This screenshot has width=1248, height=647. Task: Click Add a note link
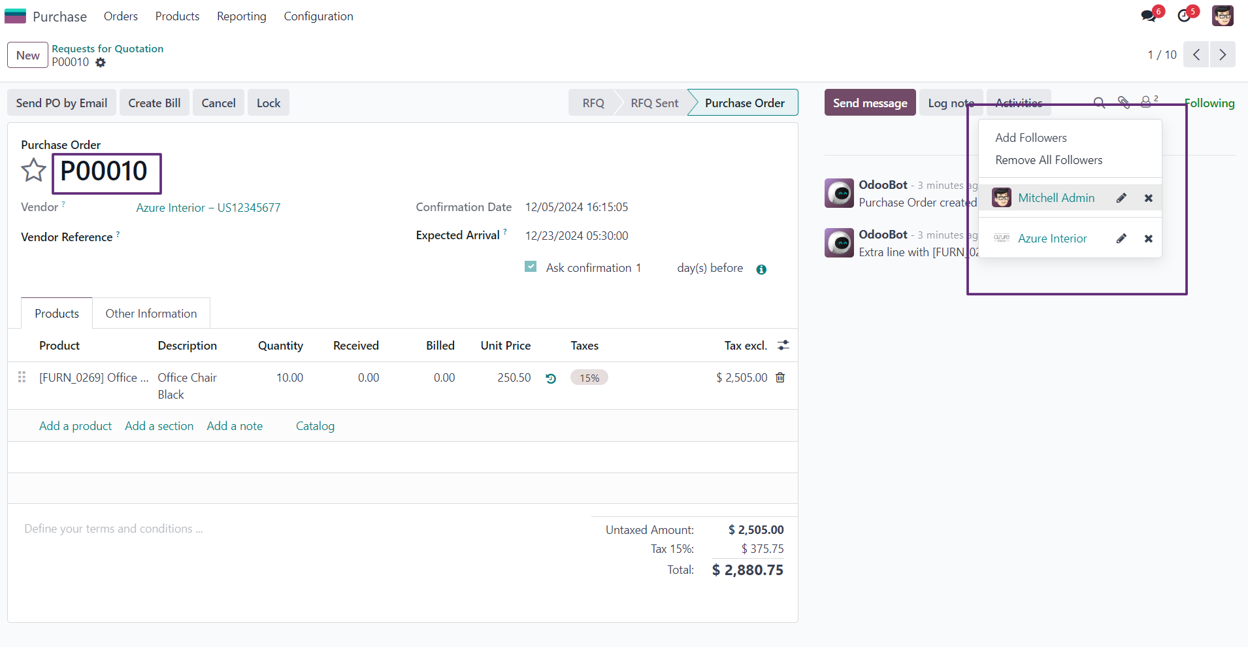coord(235,426)
